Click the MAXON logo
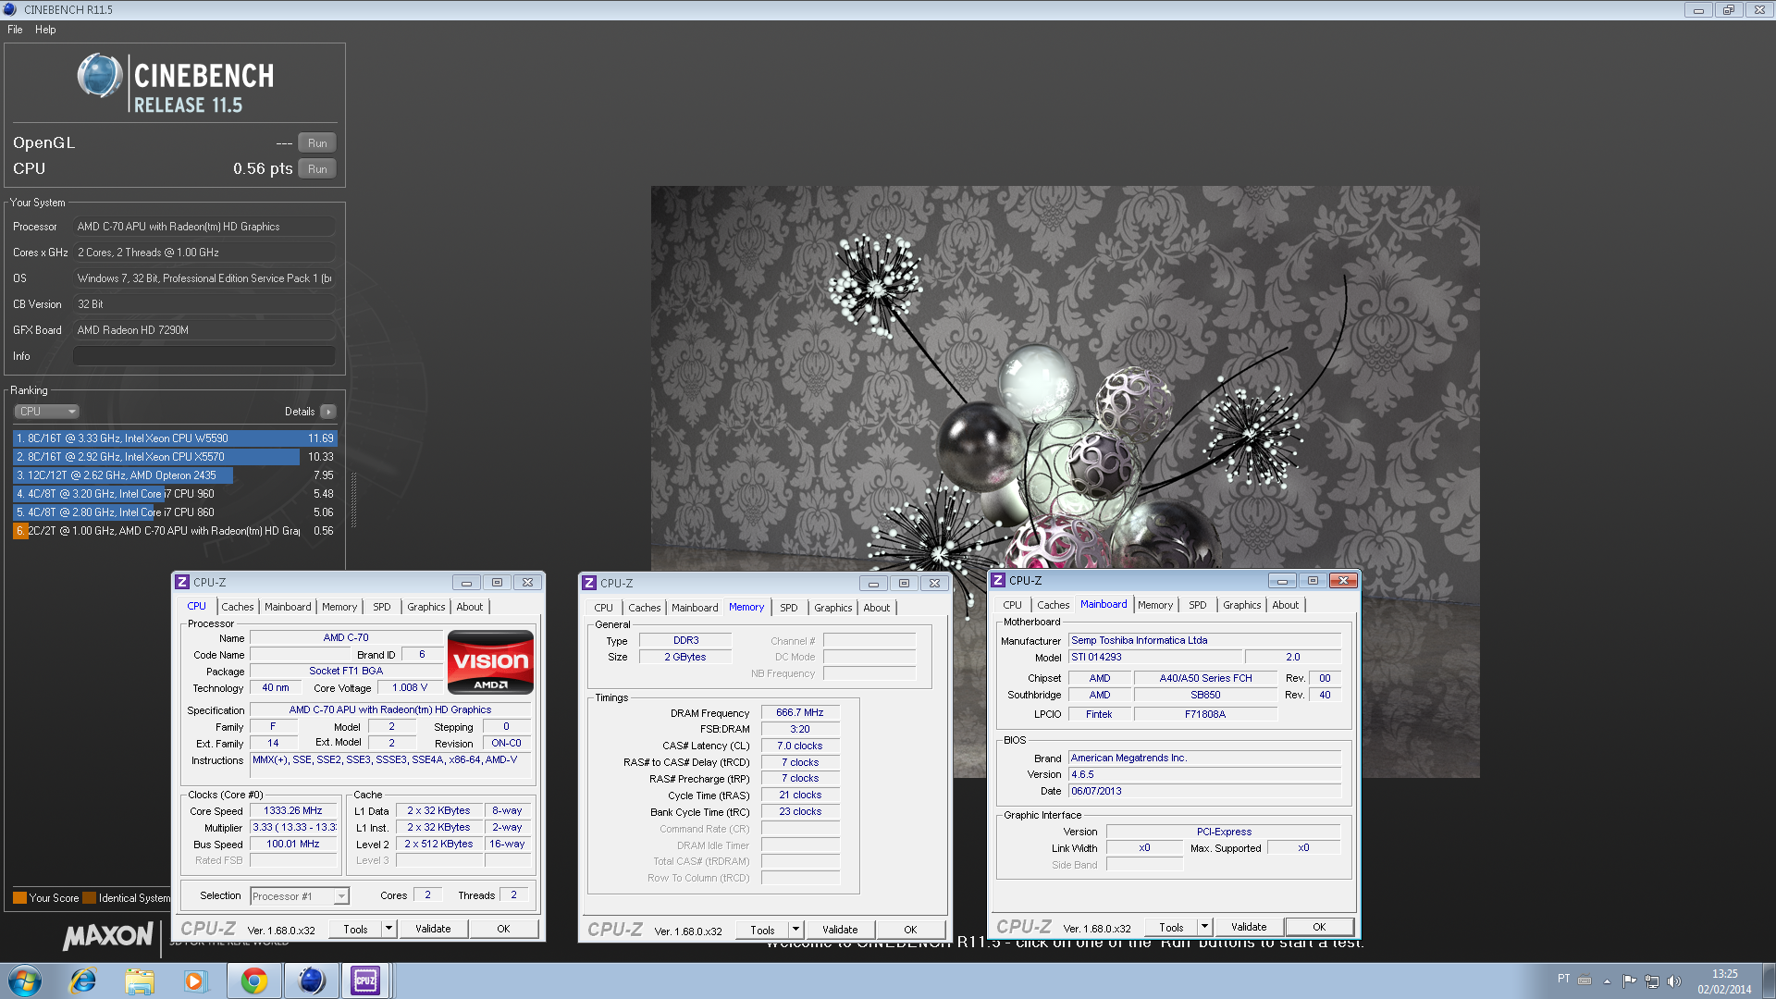The width and height of the screenshot is (1776, 999). point(108,936)
